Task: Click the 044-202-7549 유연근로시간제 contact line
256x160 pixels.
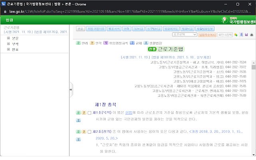Action: [202, 96]
